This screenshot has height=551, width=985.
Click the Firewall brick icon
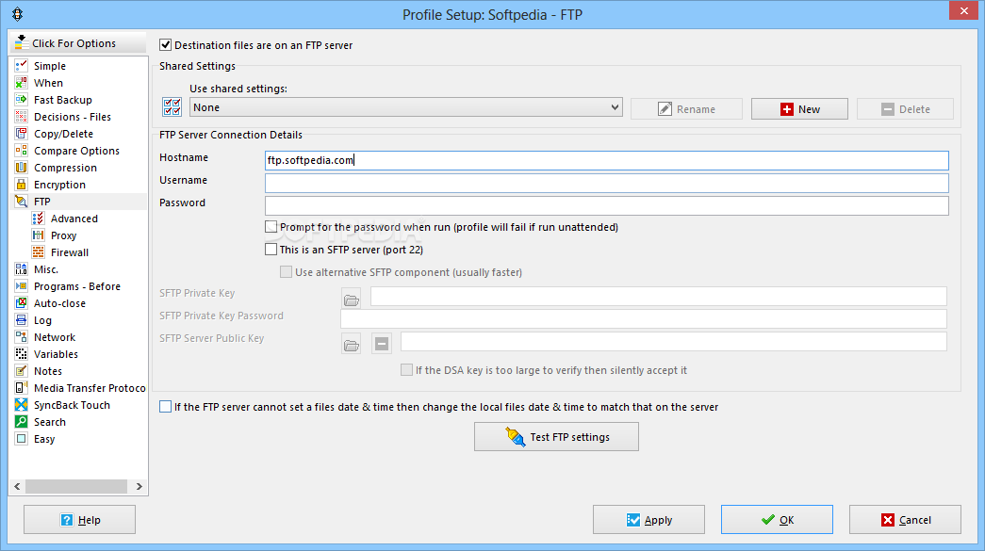(x=39, y=251)
